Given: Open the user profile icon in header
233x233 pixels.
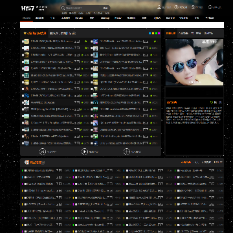Looking at the screenshot, I should 159,7.
